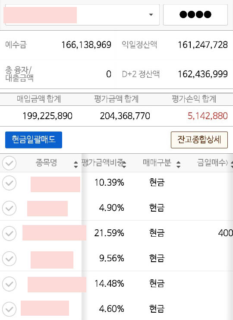Click the 현금일괄매도 button
The image size is (233, 320).
(x=34, y=140)
